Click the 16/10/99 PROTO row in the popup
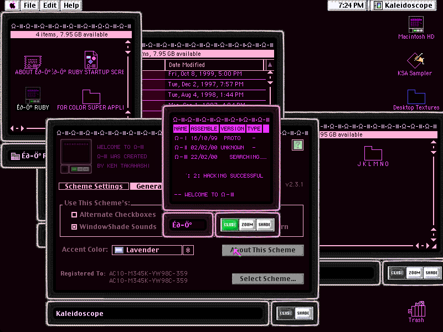This screenshot has width=443, height=332. [215, 138]
